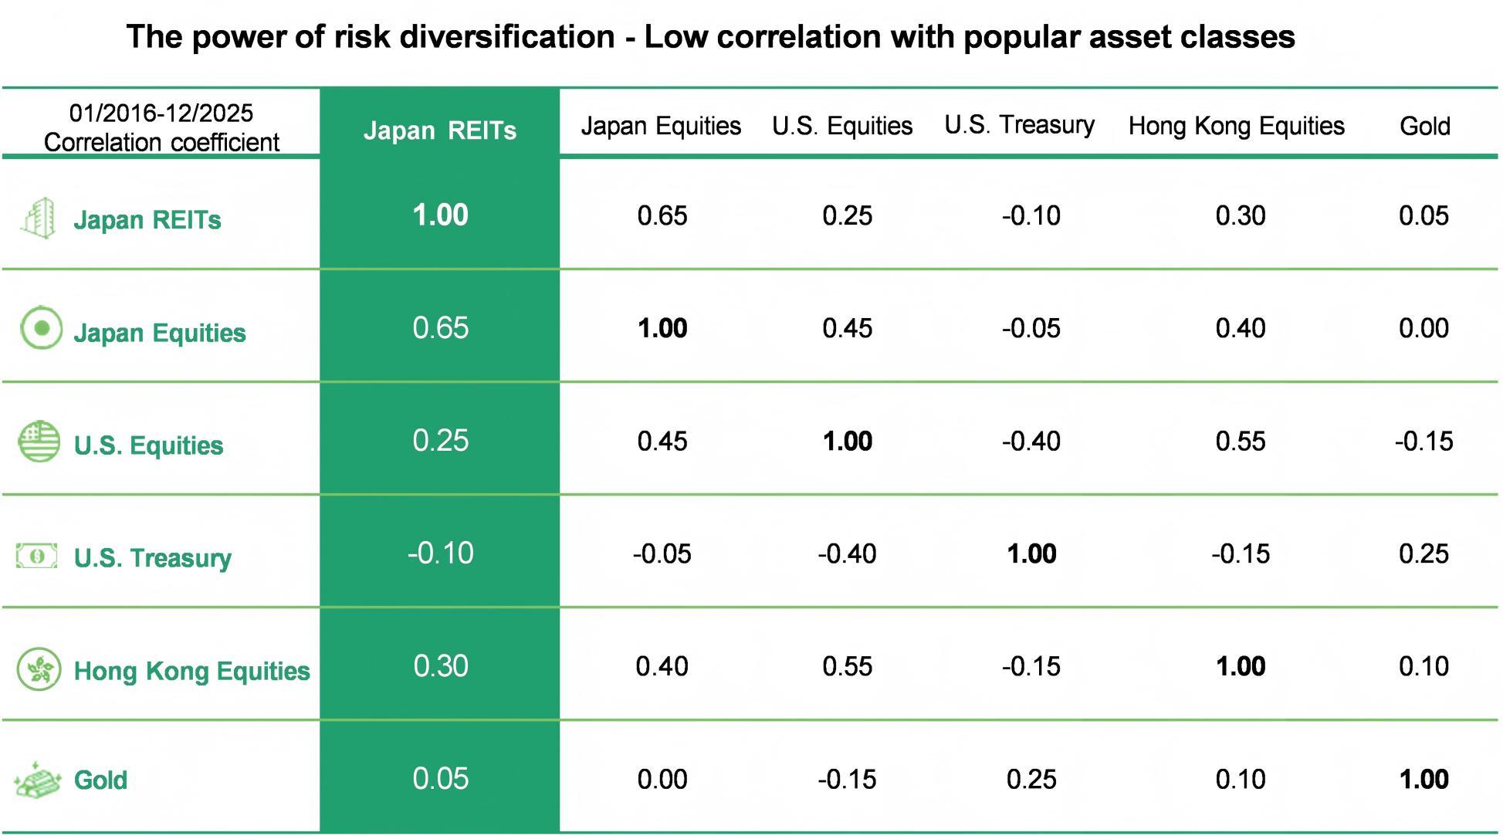This screenshot has width=1503, height=836.
Task: Click the 01/2016-12/2025 correlation coefficient label
Action: tap(161, 127)
